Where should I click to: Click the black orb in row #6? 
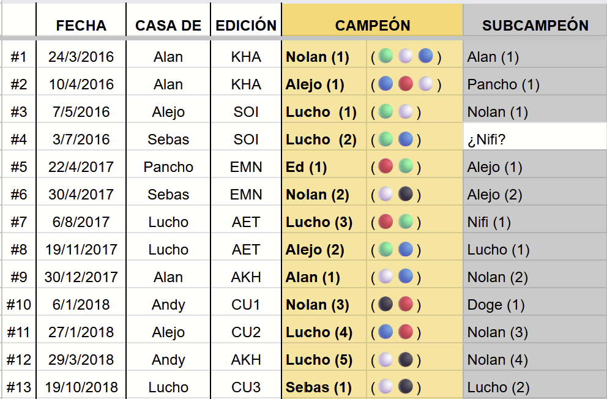click(x=405, y=193)
